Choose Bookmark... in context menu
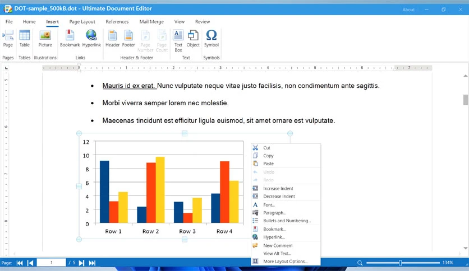 point(286,229)
